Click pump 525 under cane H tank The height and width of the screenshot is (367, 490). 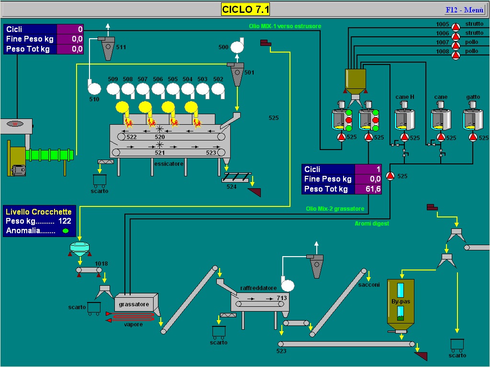click(405, 137)
